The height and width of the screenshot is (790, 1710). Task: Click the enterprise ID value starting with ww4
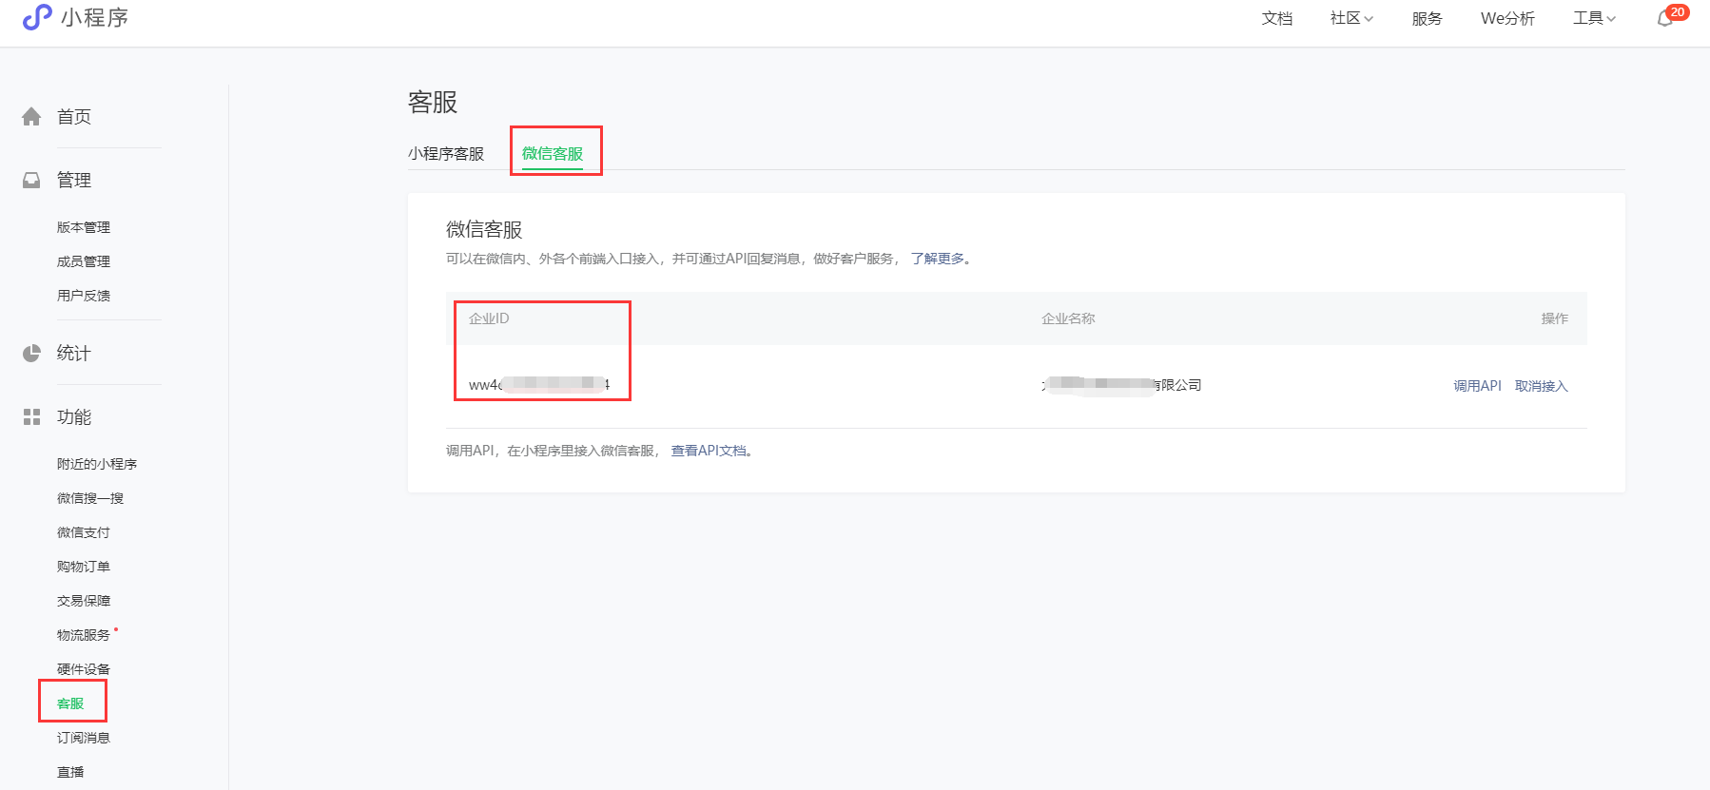pyautogui.click(x=539, y=385)
